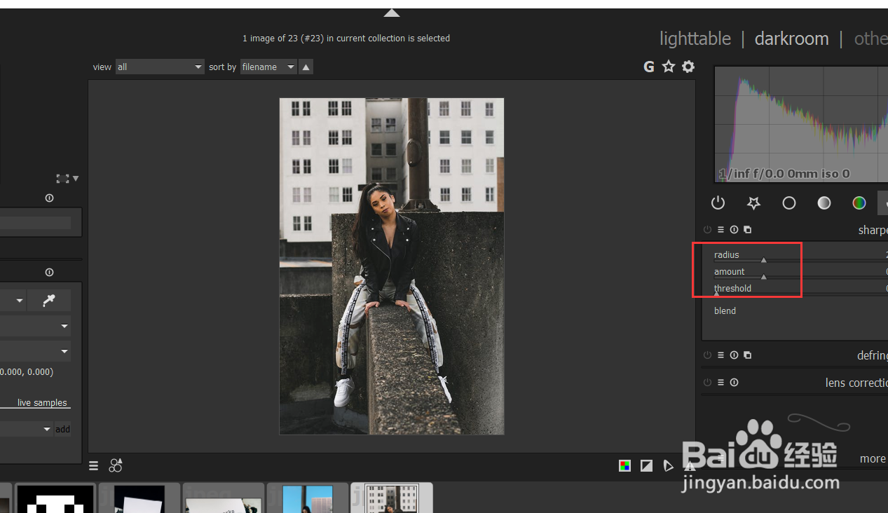Switch to lighttable view
The width and height of the screenshot is (888, 513).
695,39
